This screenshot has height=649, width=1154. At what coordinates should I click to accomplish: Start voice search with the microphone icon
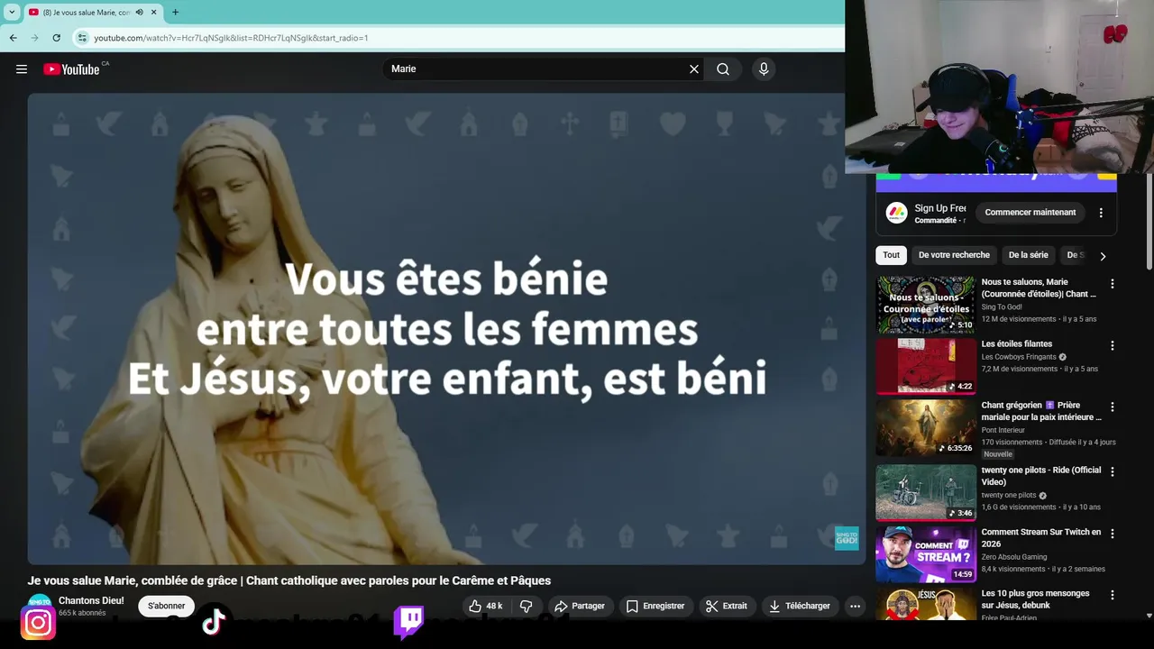tap(764, 69)
